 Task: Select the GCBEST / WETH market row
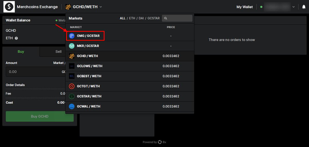(x=130, y=76)
